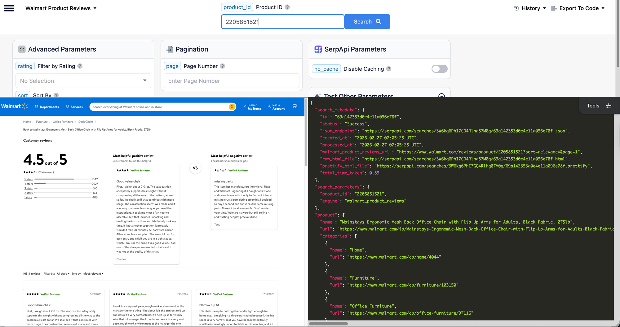Open the Walmart Product Reviews engine dropdown
This screenshot has width=620, height=327.
coord(61,8)
